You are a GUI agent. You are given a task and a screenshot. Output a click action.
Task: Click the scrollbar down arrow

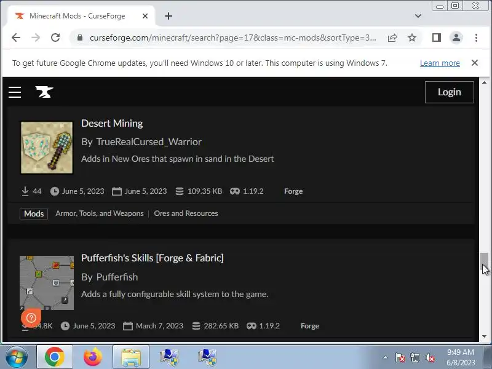[x=484, y=336]
